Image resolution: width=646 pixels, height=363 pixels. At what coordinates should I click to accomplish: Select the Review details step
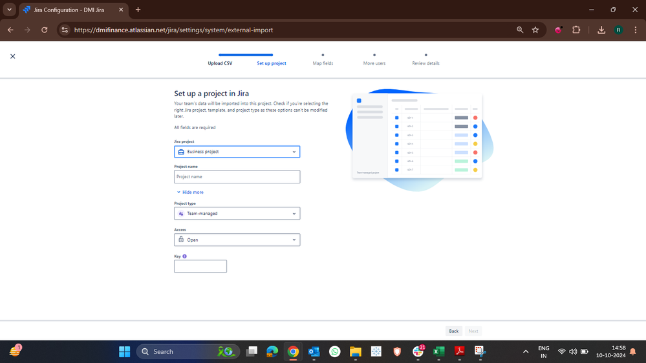click(x=425, y=63)
